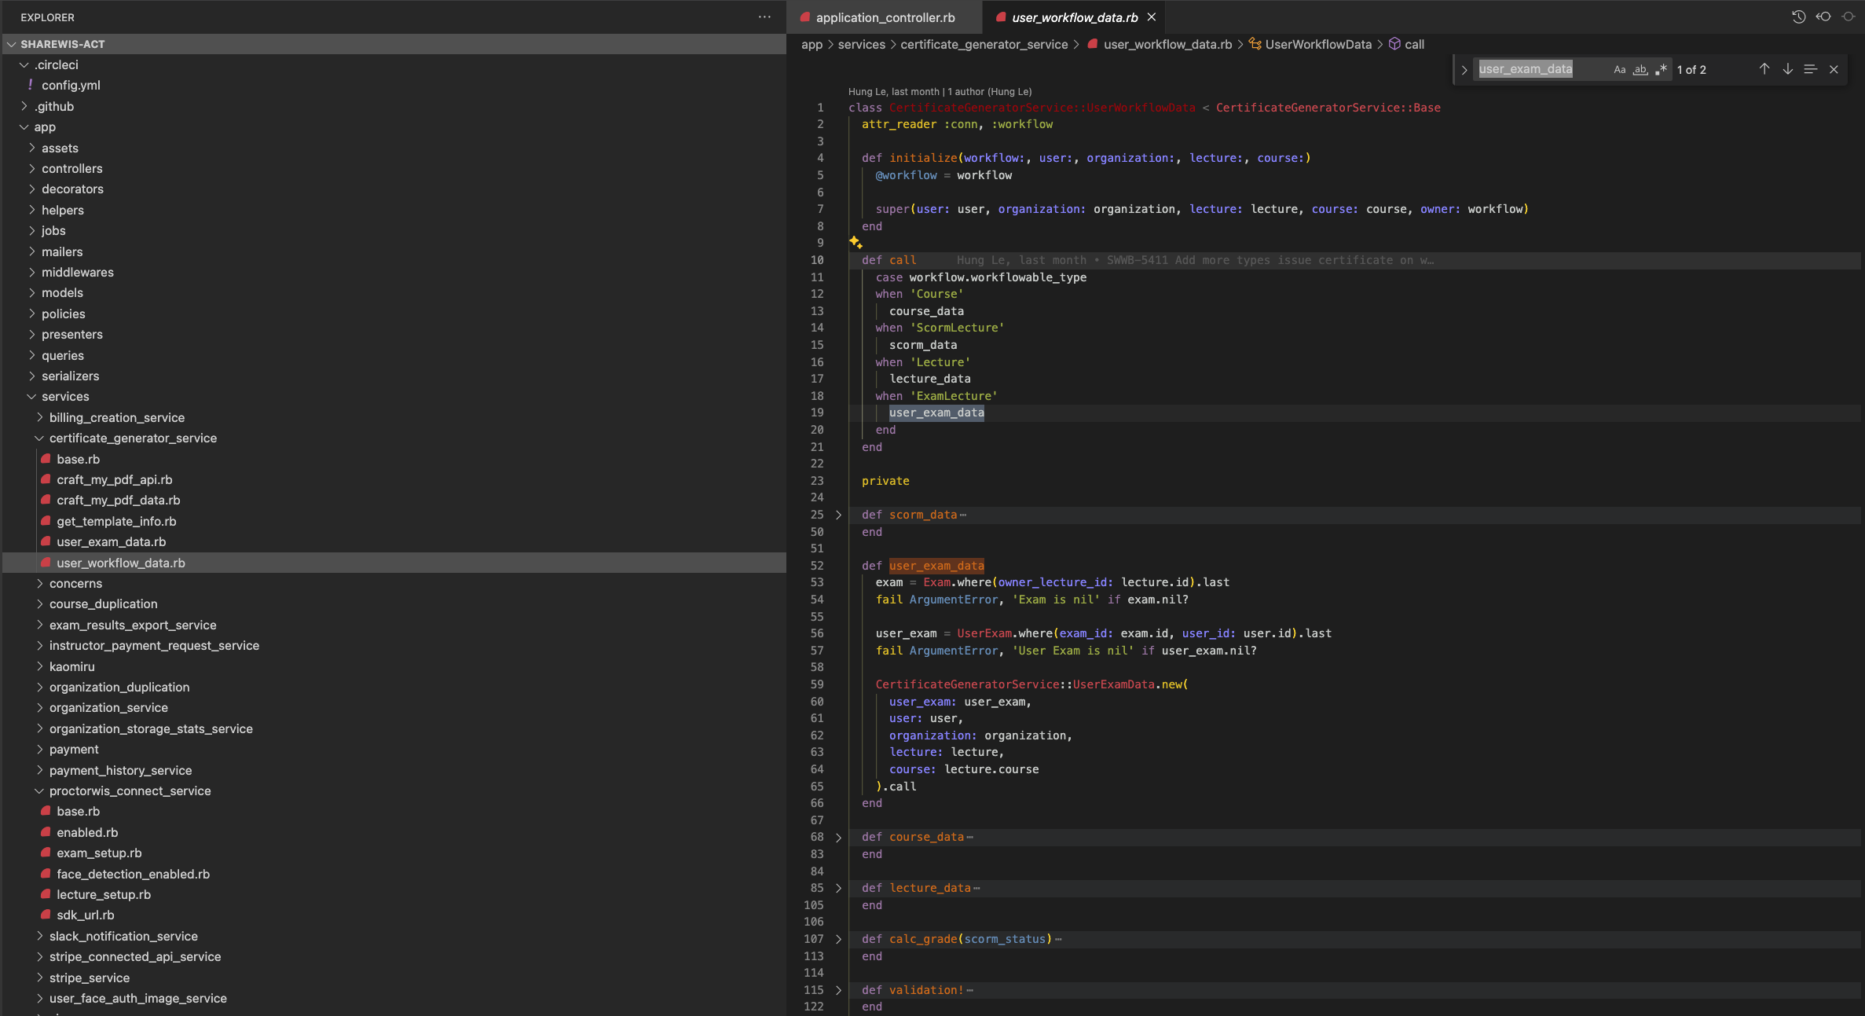1865x1016 pixels.
Task: Open base.rb under proctorwis_connect_service
Action: tap(394, 811)
